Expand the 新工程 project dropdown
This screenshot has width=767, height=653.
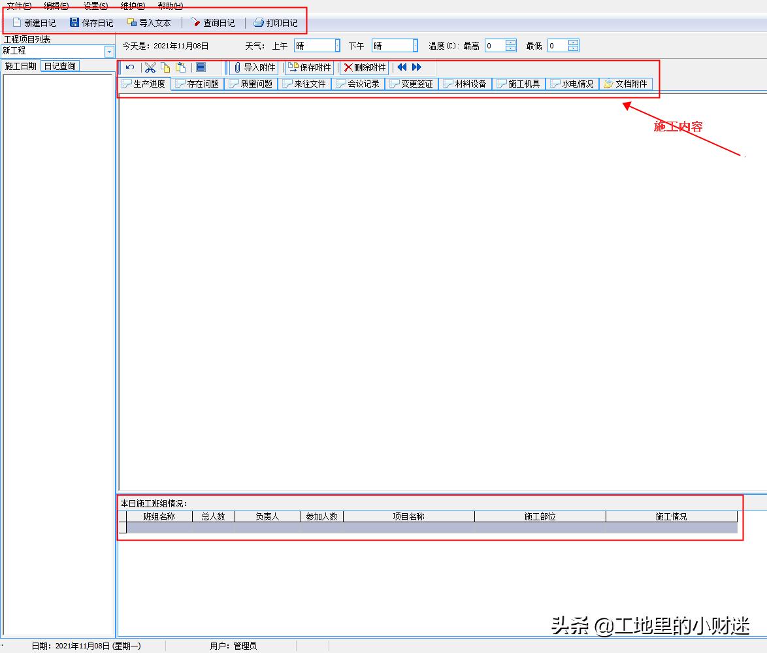[109, 52]
